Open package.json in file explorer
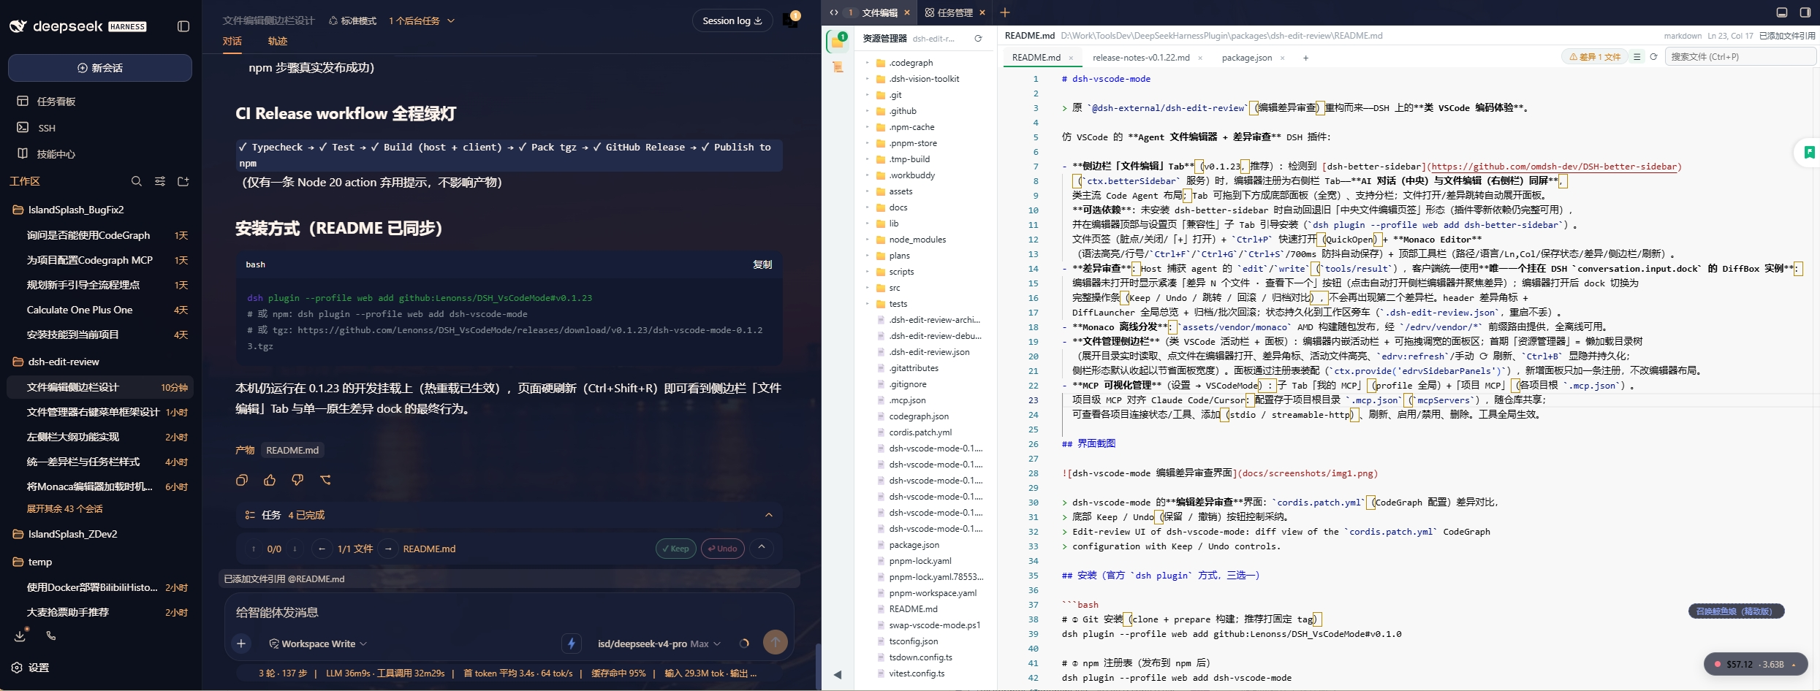The height and width of the screenshot is (691, 1820). (914, 545)
